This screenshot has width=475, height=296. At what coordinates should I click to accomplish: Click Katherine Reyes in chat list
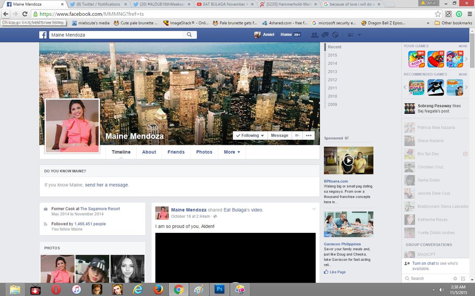pyautogui.click(x=432, y=219)
